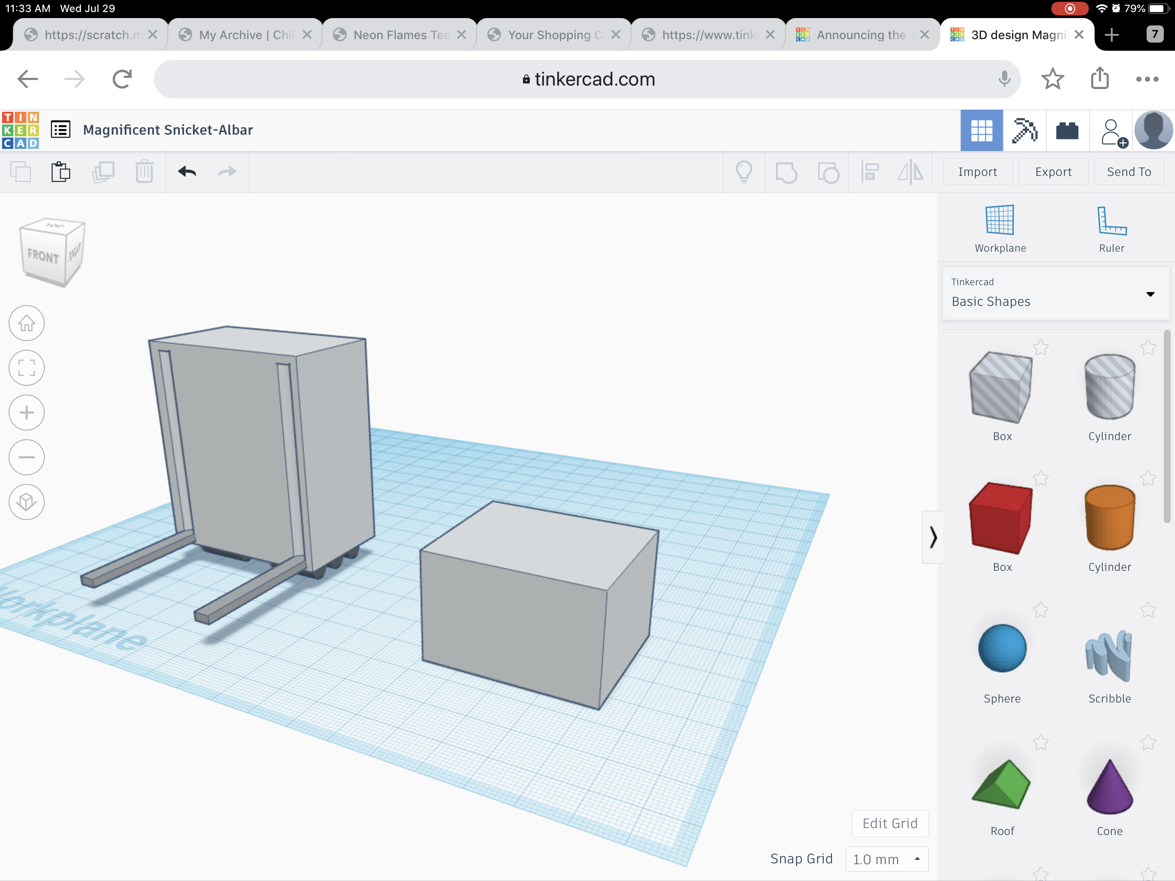Viewport: 1175px width, 881px height.
Task: Zoom in with the plus button
Action: 27,413
